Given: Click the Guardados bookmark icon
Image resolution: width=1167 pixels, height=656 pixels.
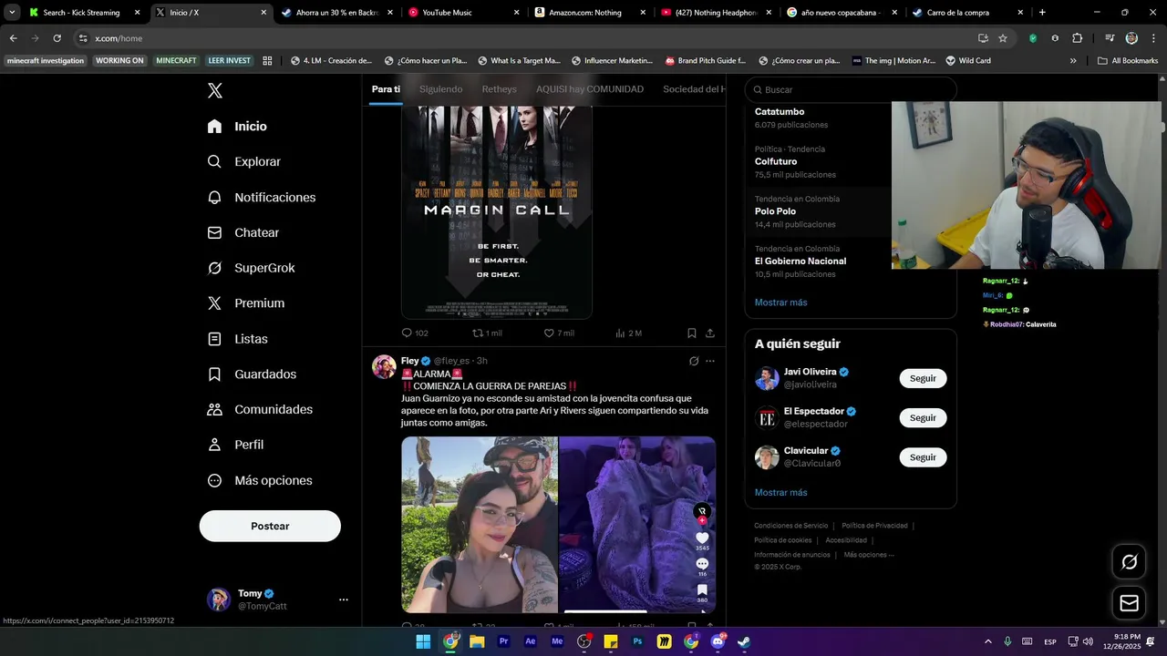Looking at the screenshot, I should point(214,374).
